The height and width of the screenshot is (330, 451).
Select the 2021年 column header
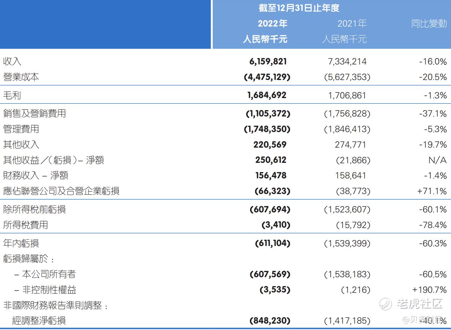352,24
